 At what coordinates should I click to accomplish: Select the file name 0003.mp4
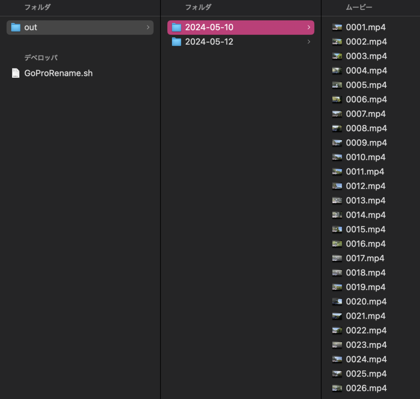tap(366, 56)
